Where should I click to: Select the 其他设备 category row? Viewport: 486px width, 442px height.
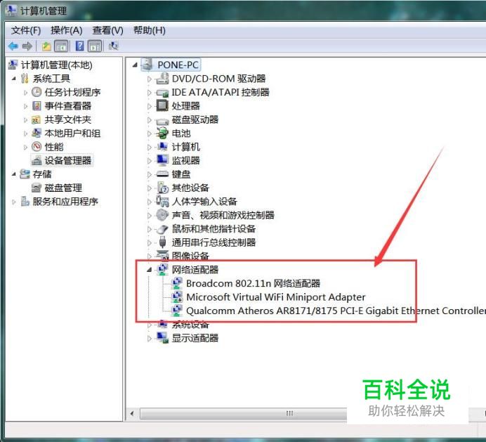(x=190, y=188)
